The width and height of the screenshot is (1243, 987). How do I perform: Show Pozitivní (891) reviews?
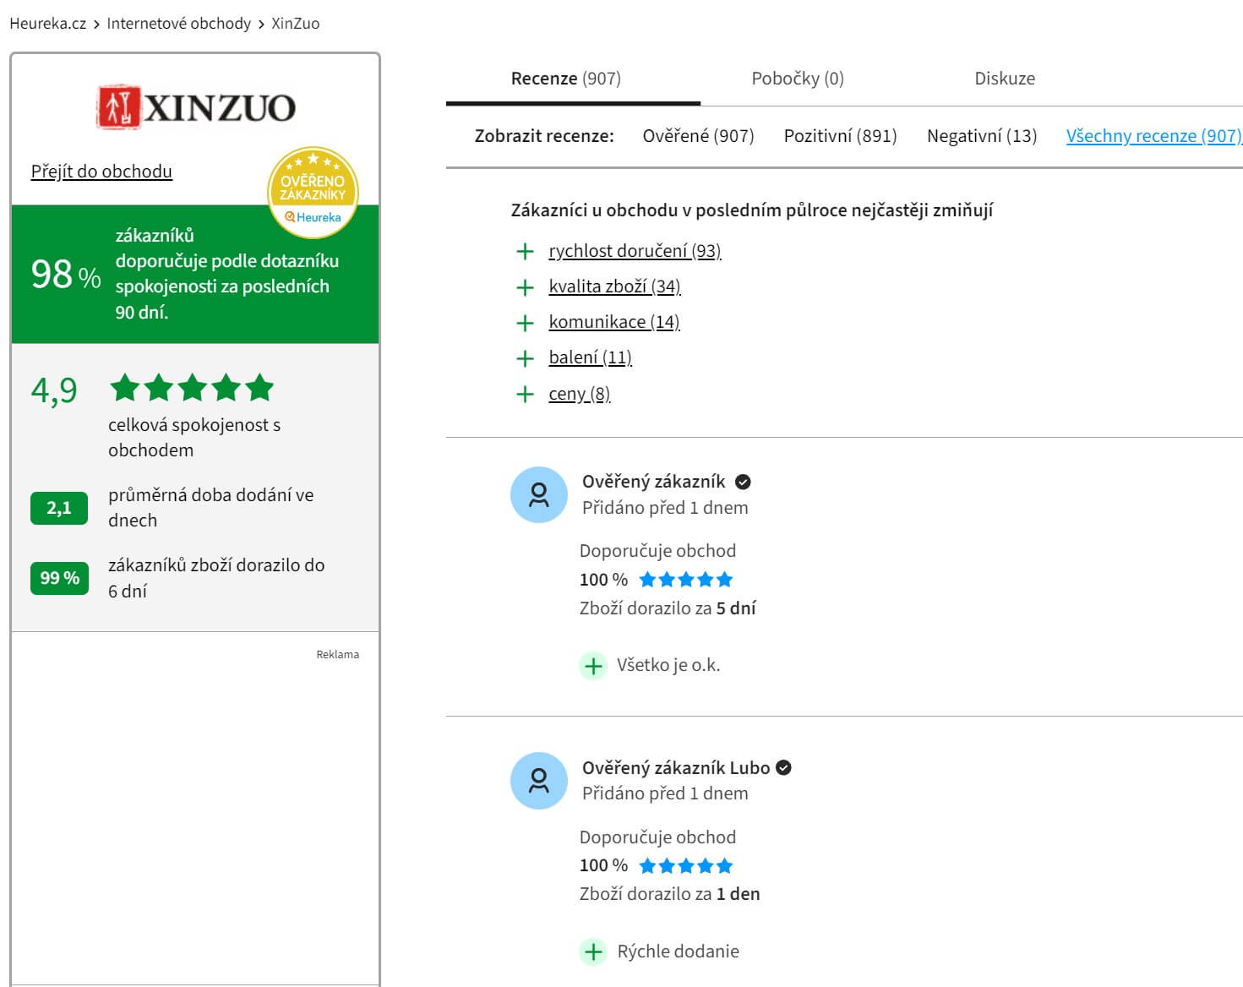click(840, 136)
